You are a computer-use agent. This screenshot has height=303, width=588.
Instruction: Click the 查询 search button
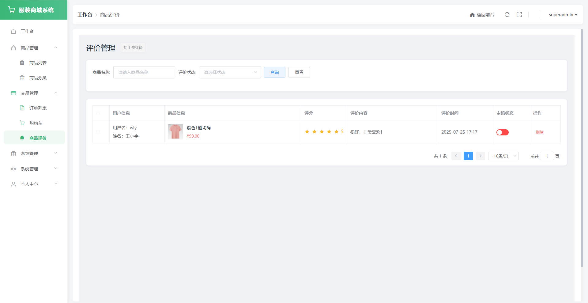(x=274, y=72)
